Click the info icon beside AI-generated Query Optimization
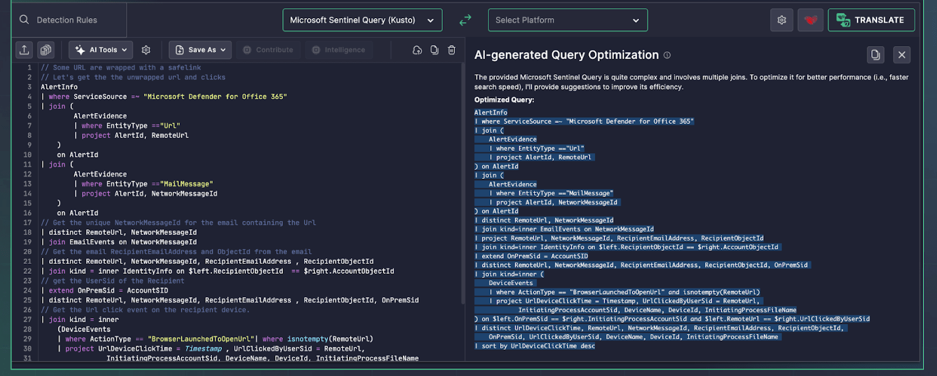The width and height of the screenshot is (937, 376). [x=667, y=55]
